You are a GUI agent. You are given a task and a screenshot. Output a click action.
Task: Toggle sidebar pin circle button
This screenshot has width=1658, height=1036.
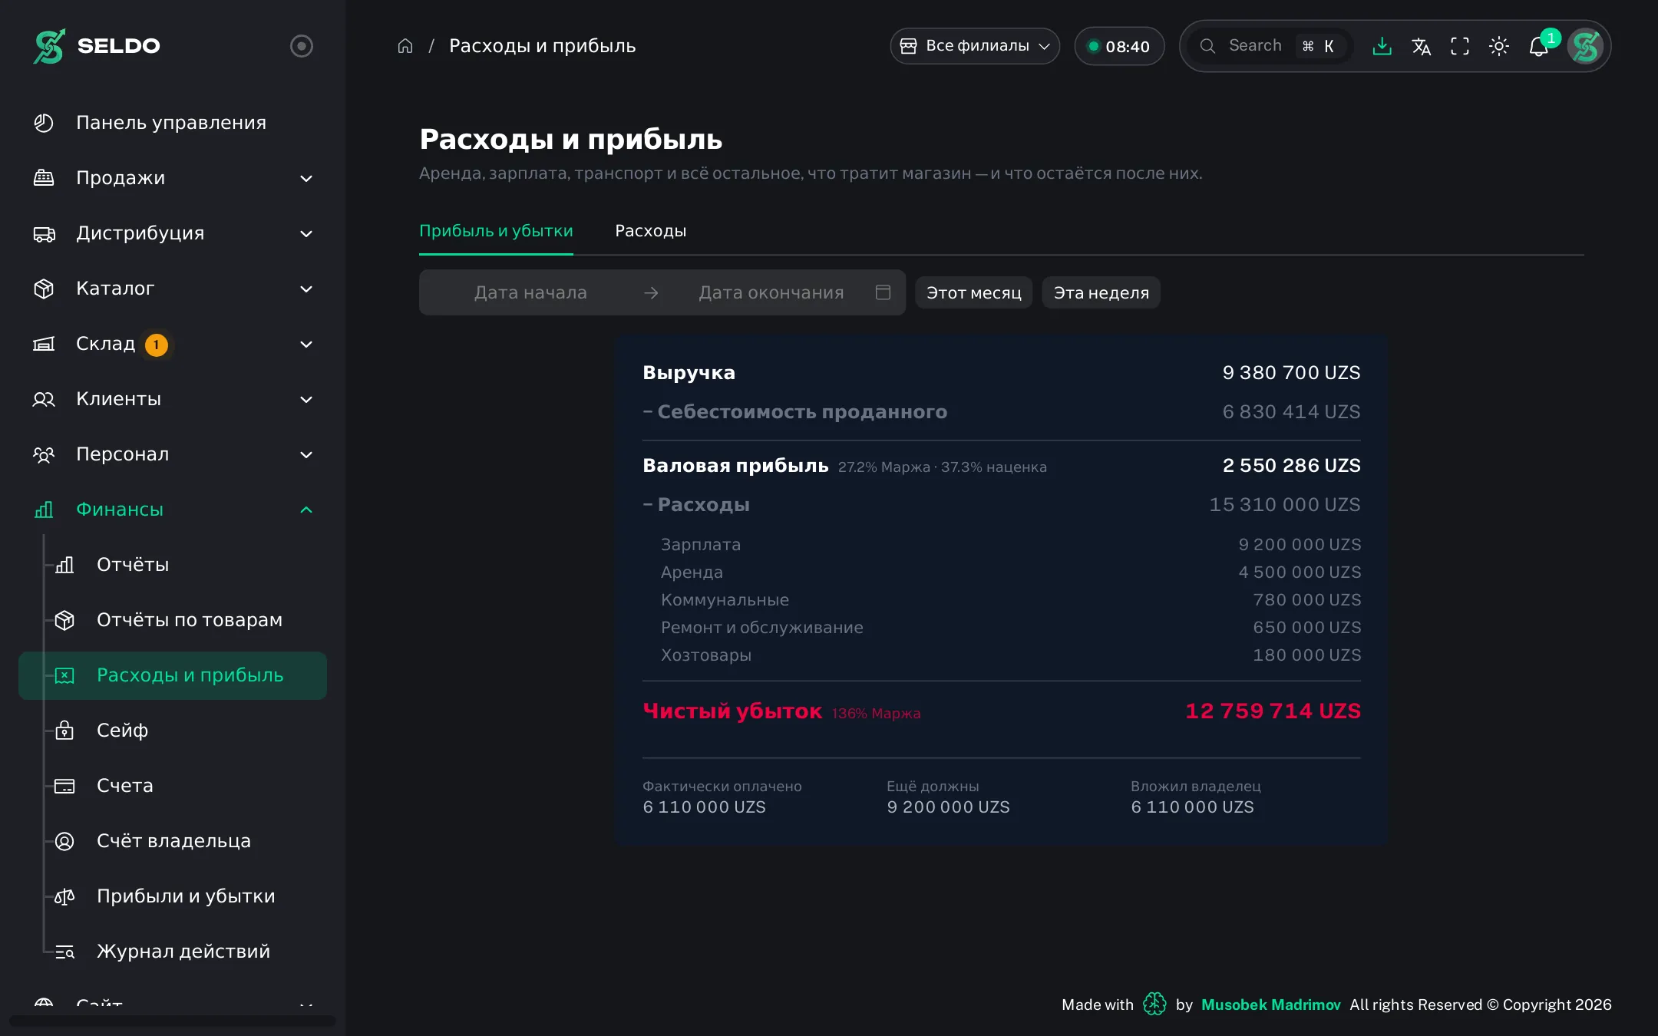coord(302,46)
